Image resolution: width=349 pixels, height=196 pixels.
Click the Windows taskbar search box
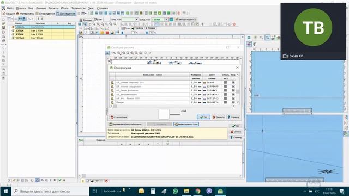(50, 191)
